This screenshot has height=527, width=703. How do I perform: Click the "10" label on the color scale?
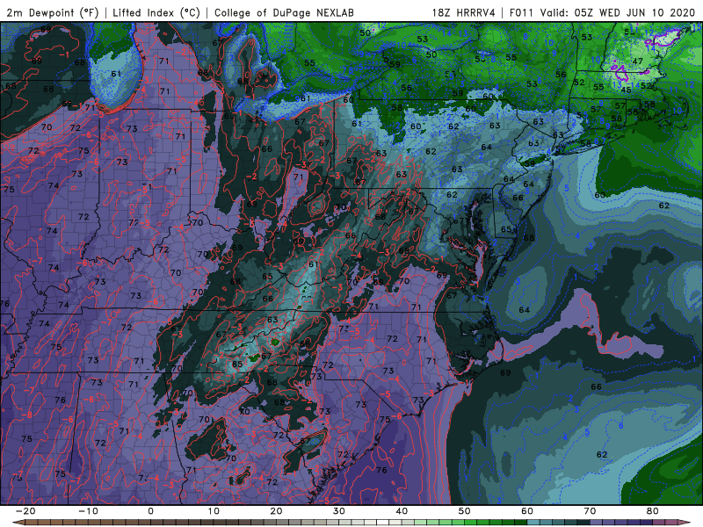[x=214, y=511]
